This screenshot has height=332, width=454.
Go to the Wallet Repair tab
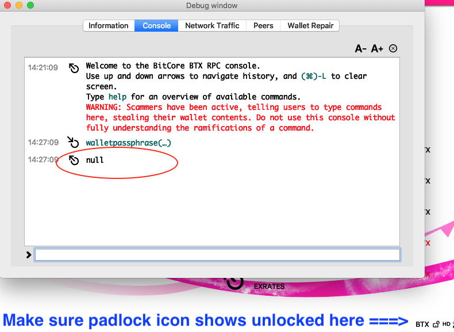310,25
